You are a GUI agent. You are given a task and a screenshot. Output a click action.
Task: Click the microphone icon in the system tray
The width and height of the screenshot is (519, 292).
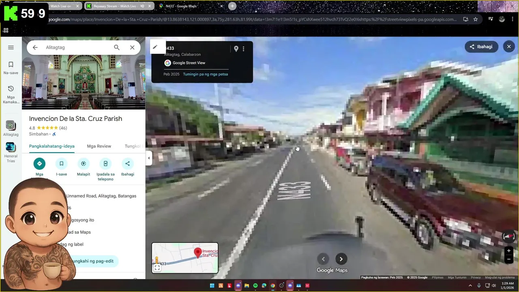479,286
